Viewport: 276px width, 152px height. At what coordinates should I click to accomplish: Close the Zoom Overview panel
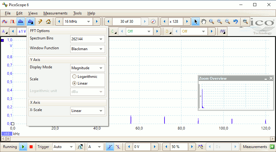click(271, 78)
